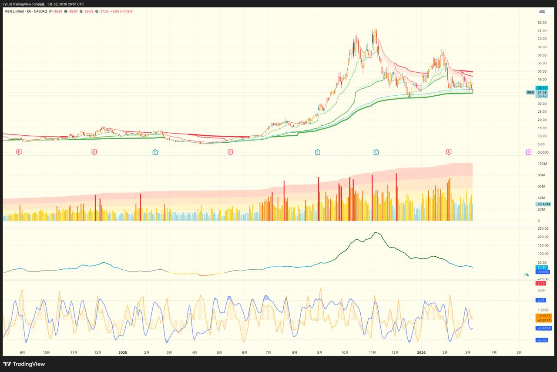Screen dimensions: 557x372
Task: Click the red earnings marker near May 2025
Action: [x=230, y=152]
